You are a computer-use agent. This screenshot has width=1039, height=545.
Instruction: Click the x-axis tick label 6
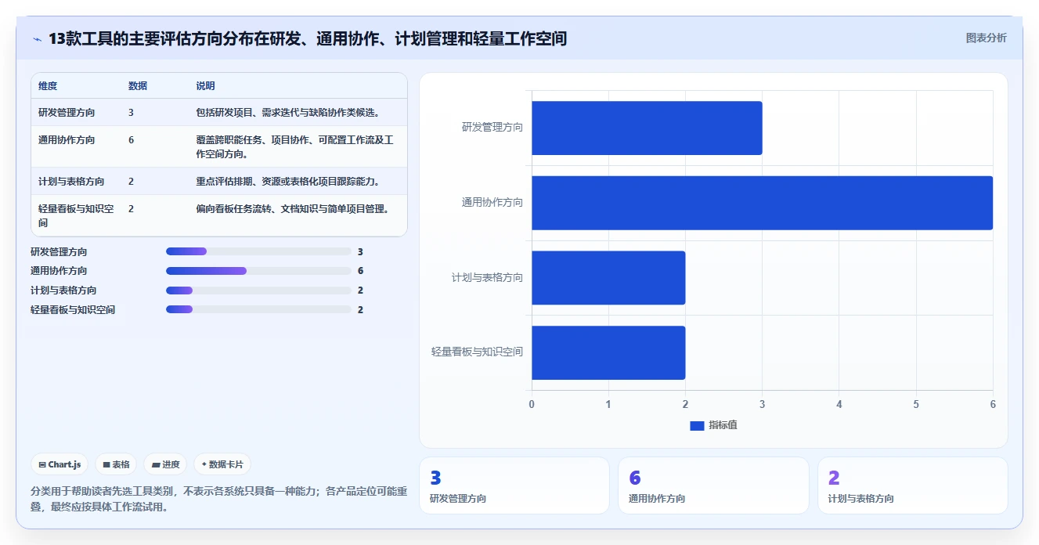tap(993, 404)
